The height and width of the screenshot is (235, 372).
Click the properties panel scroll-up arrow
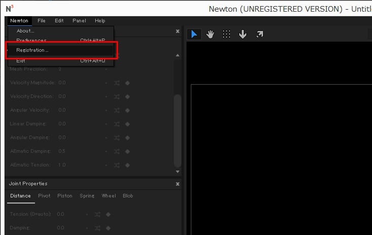pos(177,55)
